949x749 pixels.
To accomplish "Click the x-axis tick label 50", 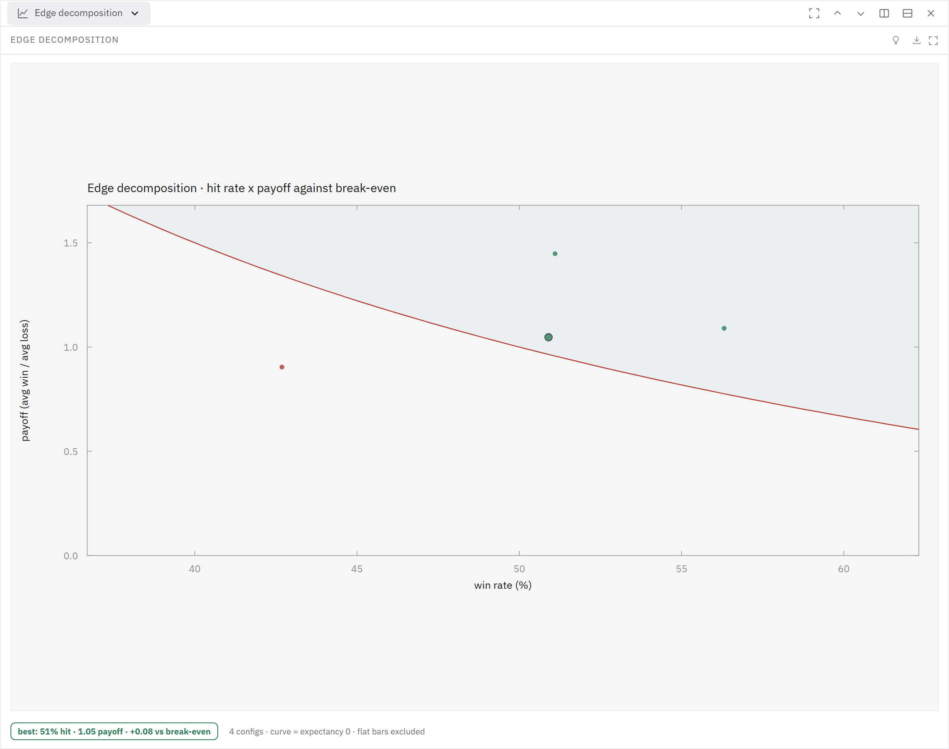I will tap(519, 569).
